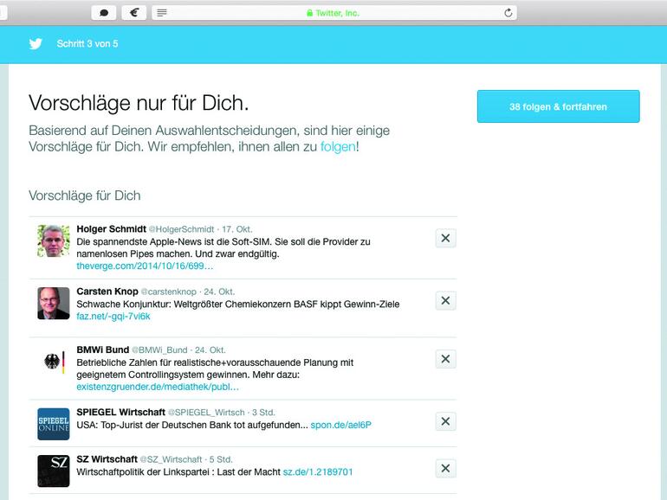Click the "17. Okt." timestamp

coord(237,229)
